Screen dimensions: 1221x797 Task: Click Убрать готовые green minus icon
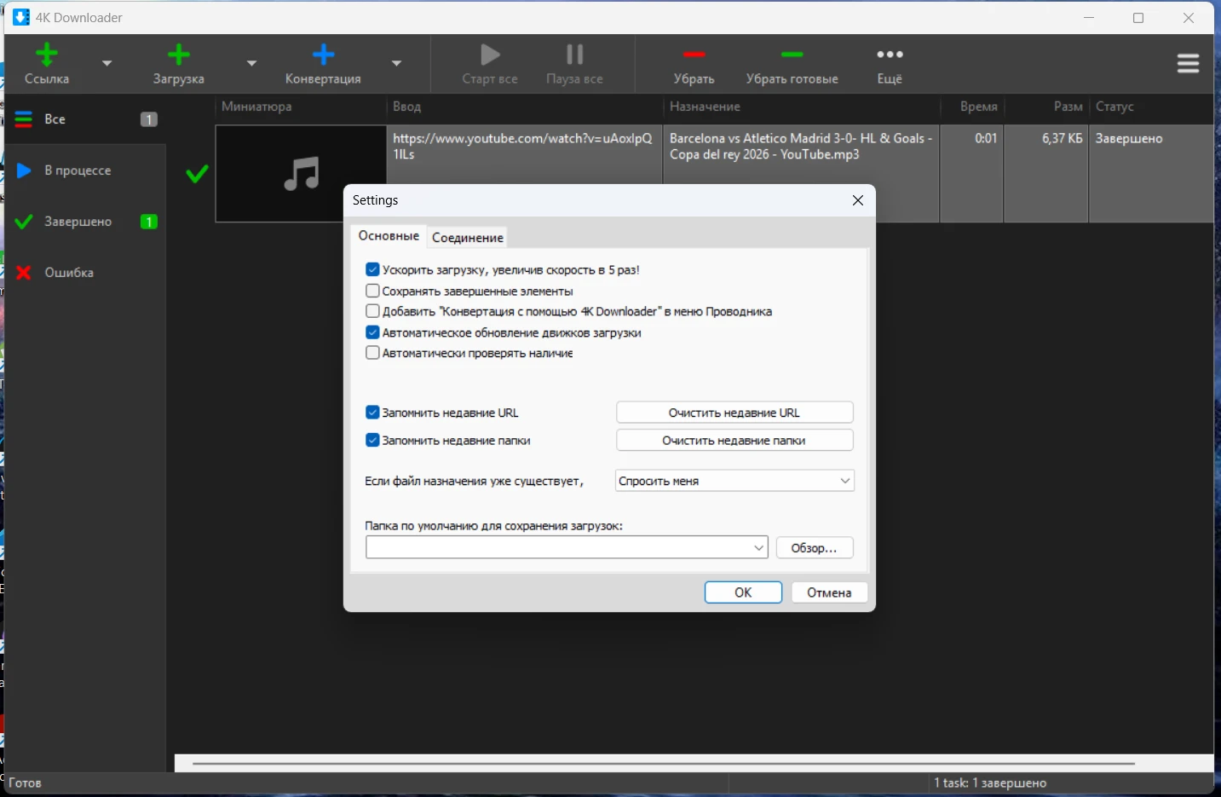point(792,55)
